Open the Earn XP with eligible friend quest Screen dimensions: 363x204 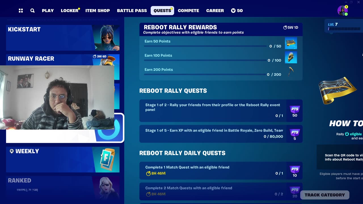pyautogui.click(x=221, y=134)
